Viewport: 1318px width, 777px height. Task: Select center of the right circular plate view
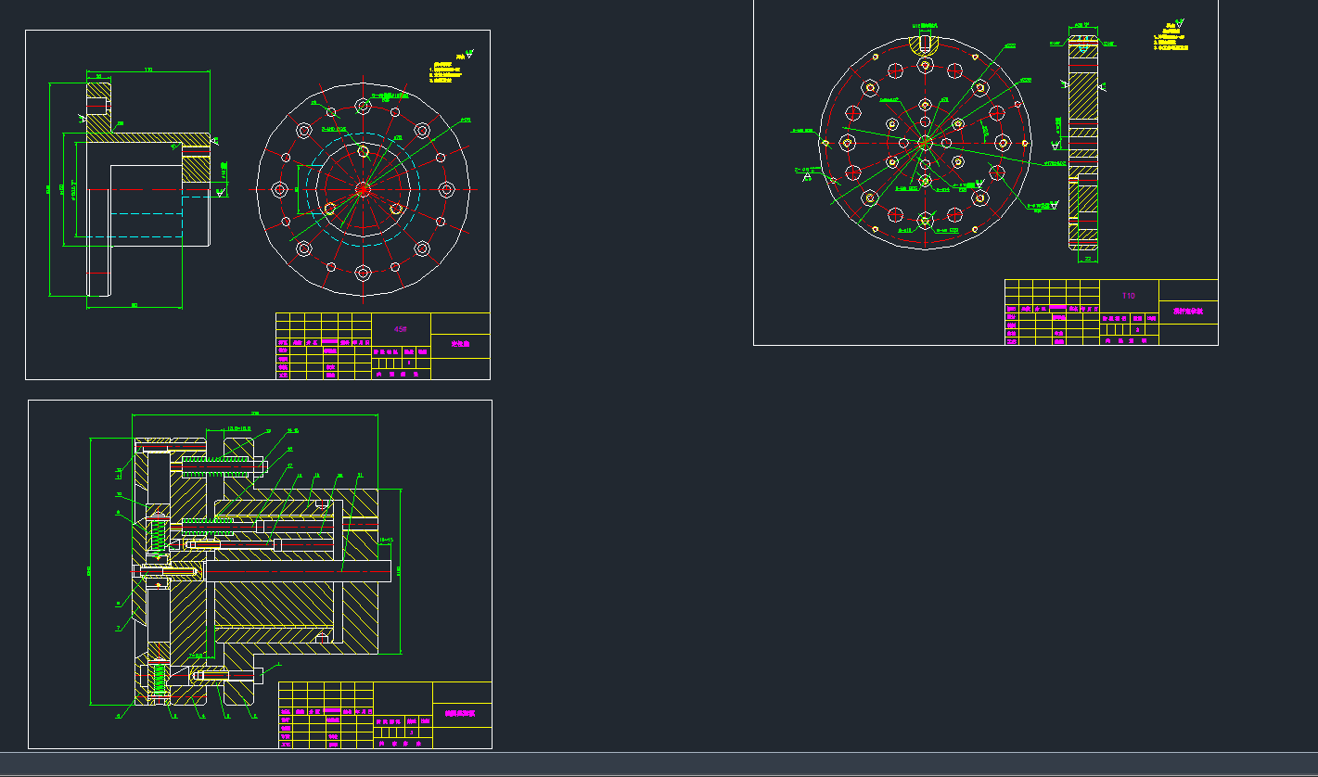point(925,142)
